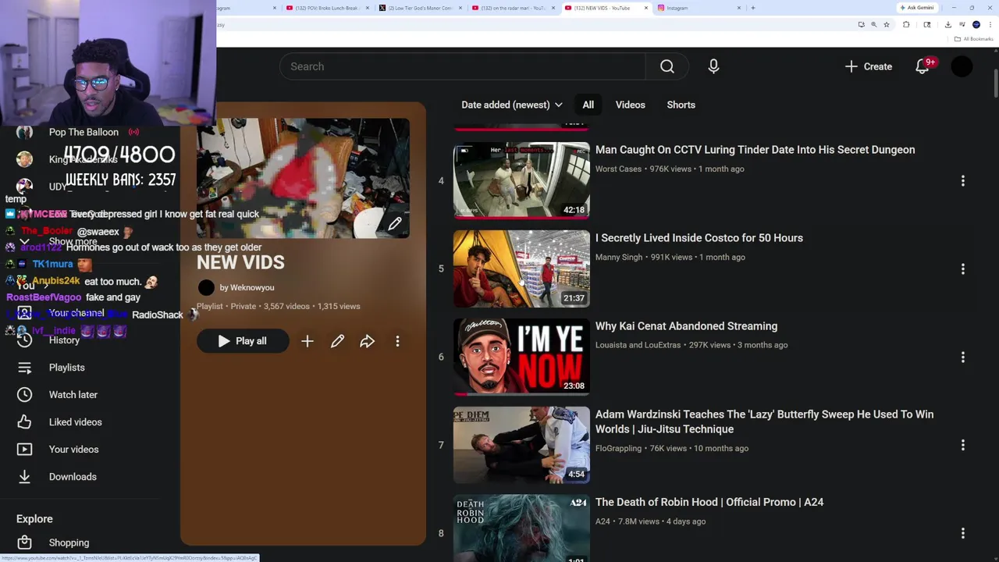Viewport: 999px width, 562px height.
Task: Close the NEW VIDS YouTube browser tab
Action: click(646, 8)
